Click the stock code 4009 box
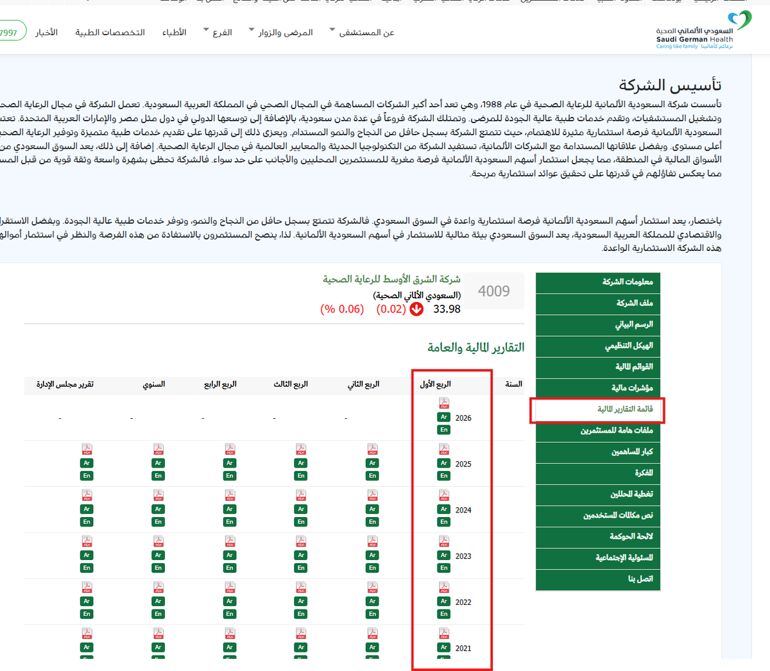The height and width of the screenshot is (671, 770). point(494,291)
